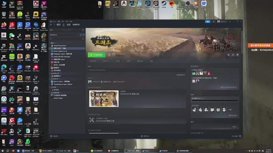Open the QQ taskbar window
This screenshot has width=273, height=153.
pos(76,151)
